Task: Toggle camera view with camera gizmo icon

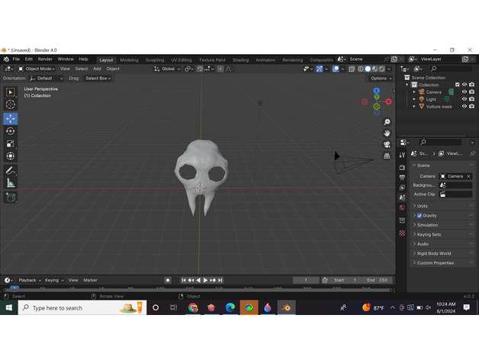Action: coord(387,144)
